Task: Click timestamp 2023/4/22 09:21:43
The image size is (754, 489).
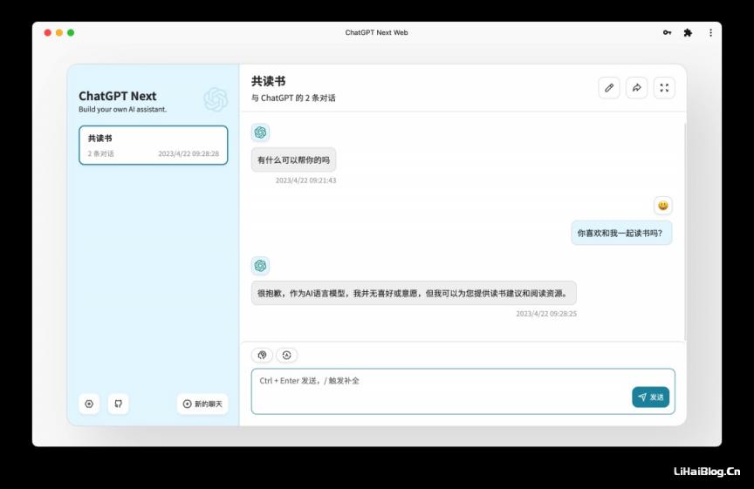Action: point(305,180)
